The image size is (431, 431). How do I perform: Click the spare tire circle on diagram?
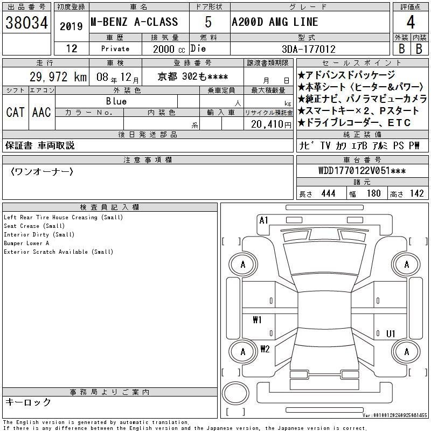pyautogui.click(x=235, y=393)
